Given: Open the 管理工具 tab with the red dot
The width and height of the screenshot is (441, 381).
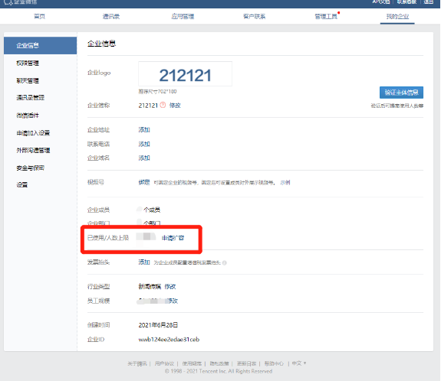Looking at the screenshot, I should click(x=326, y=17).
